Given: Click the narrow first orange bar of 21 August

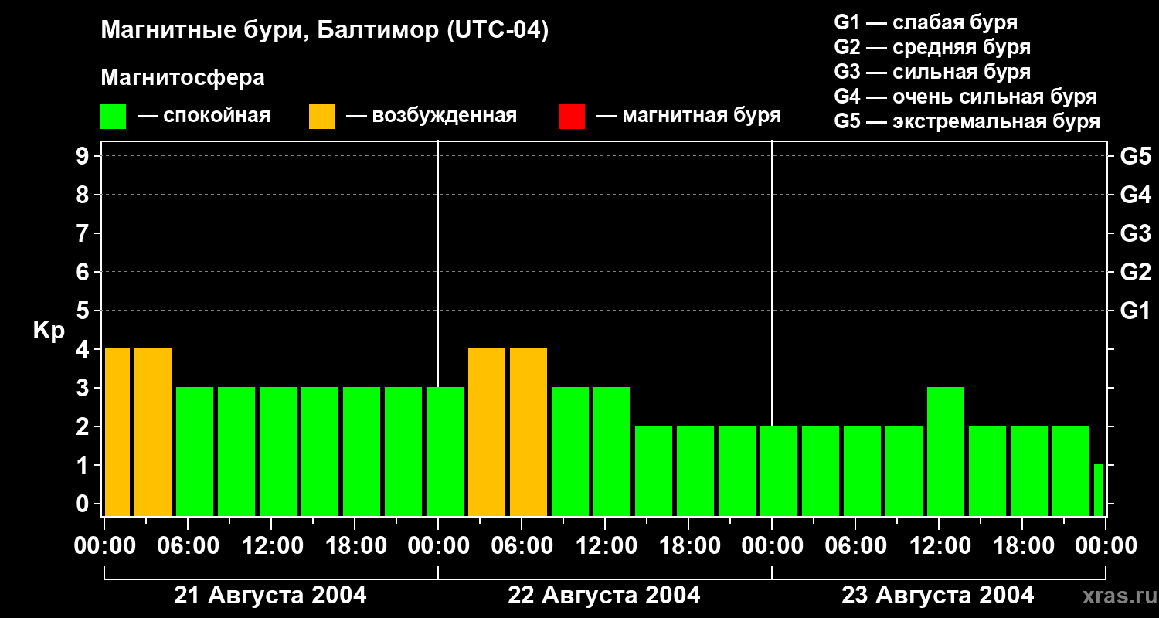Looking at the screenshot, I should coord(117,433).
